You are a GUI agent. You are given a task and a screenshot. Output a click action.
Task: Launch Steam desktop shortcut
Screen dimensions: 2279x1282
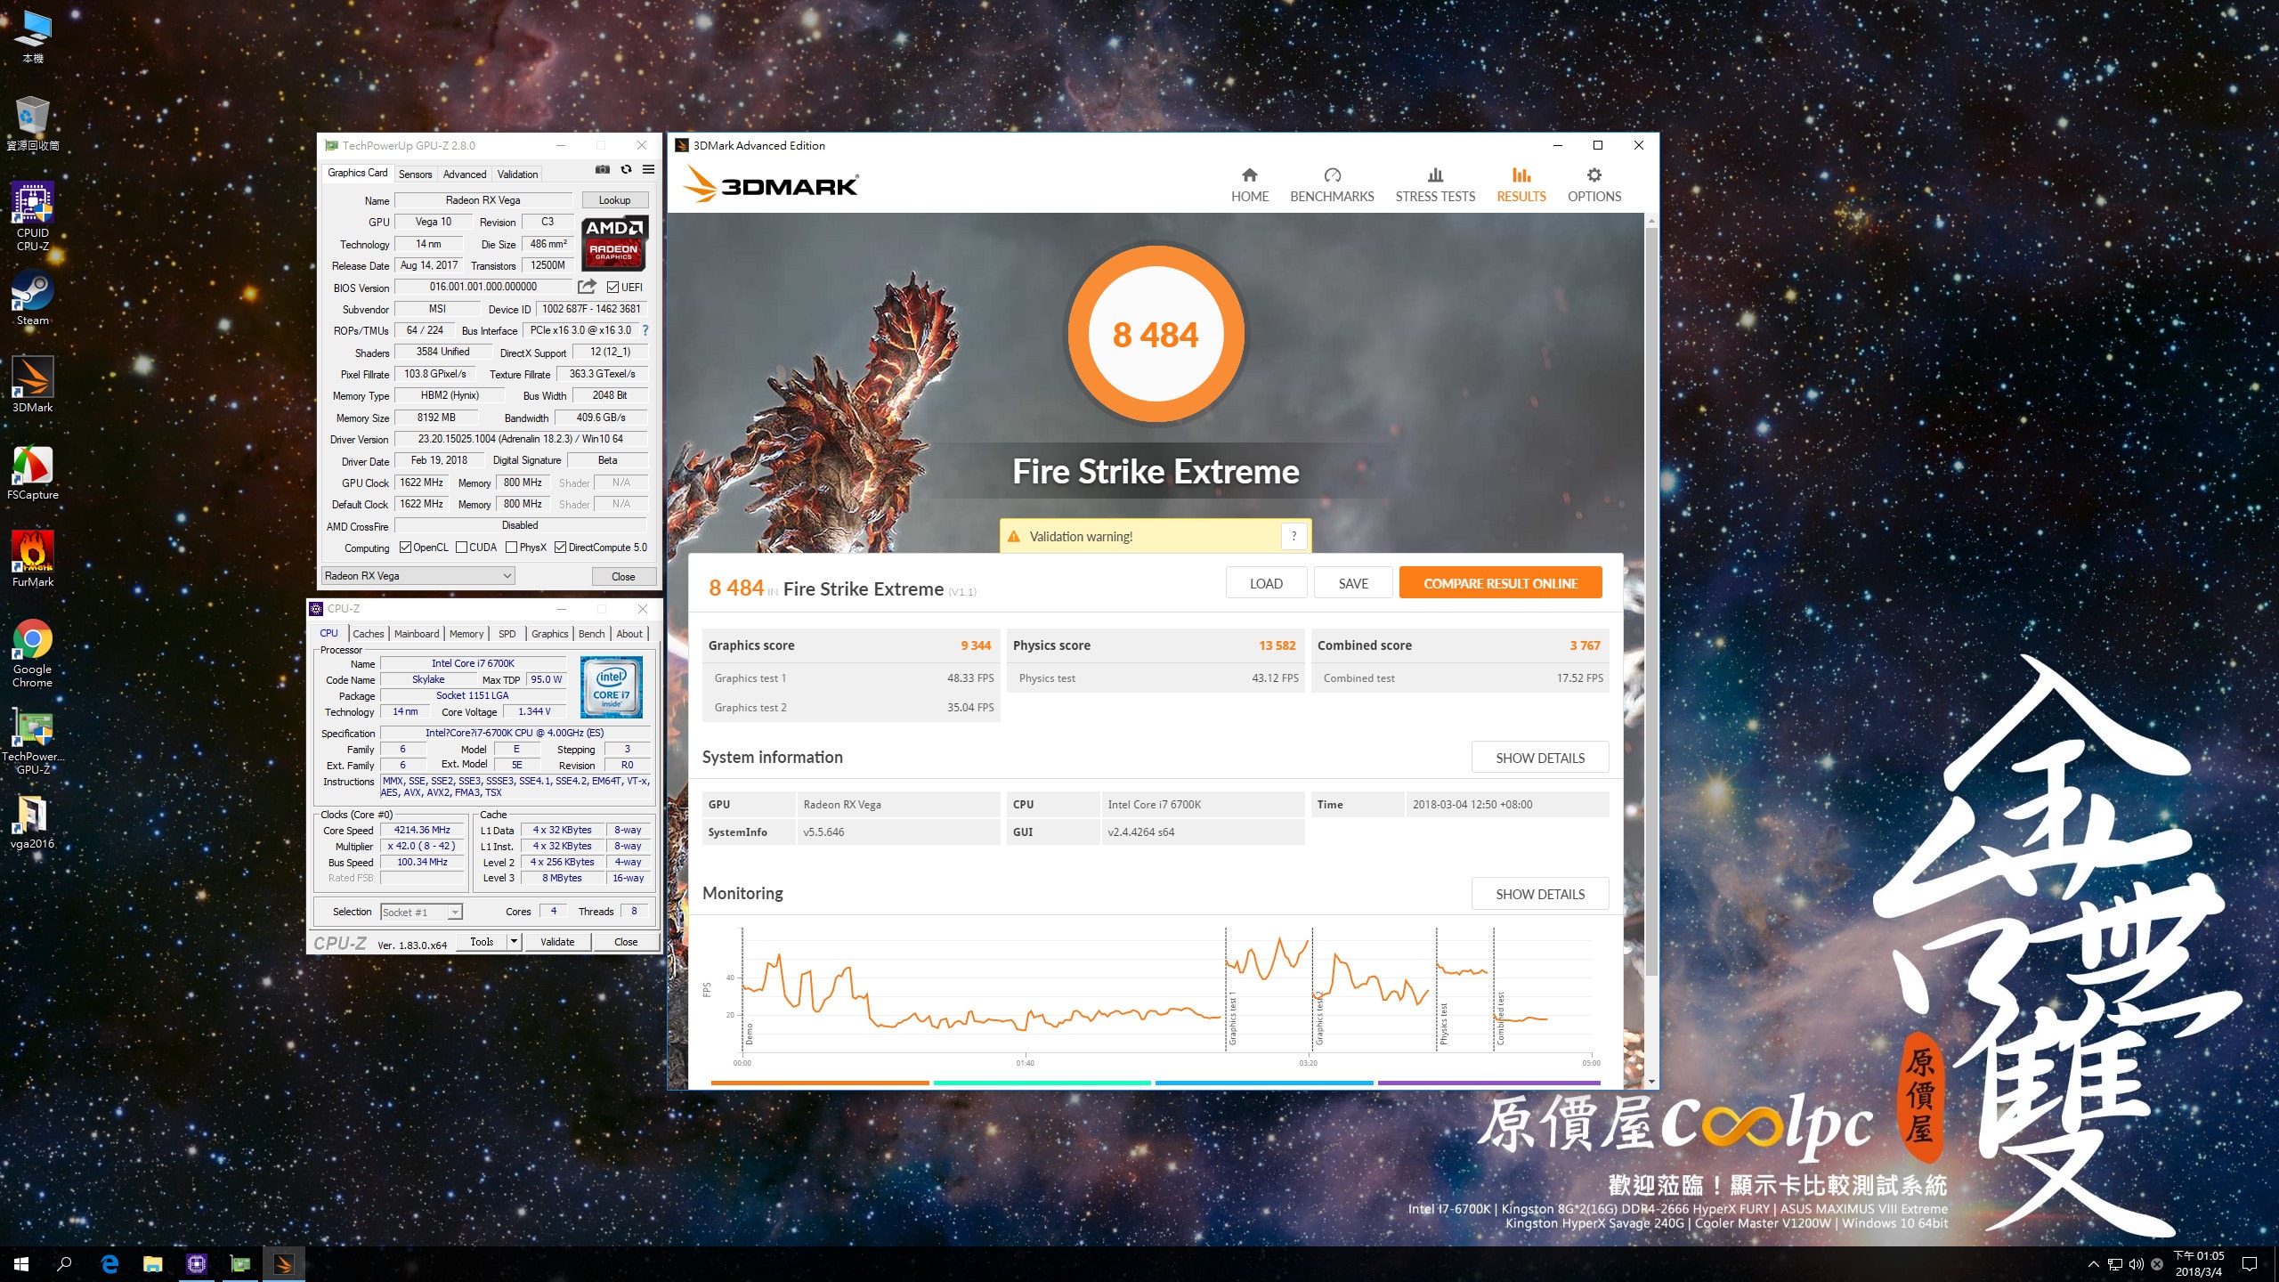[33, 298]
